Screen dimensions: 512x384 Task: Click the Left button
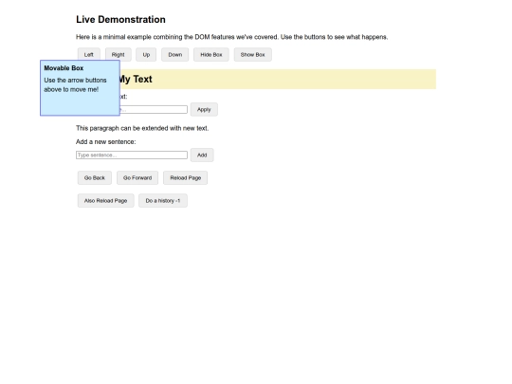pos(89,55)
